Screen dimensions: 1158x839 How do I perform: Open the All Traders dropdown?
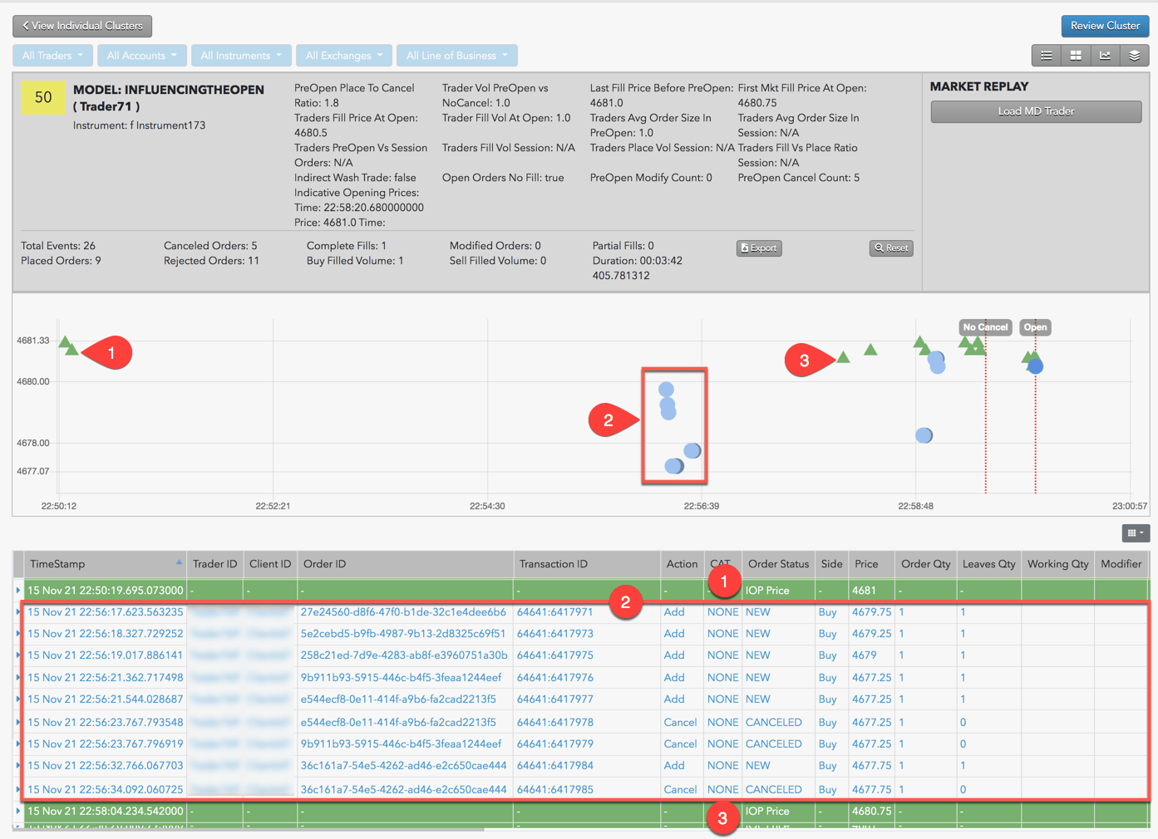52,56
